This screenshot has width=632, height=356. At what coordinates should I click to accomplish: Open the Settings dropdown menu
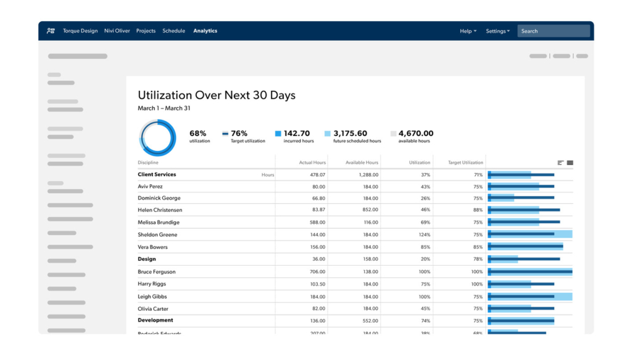tap(497, 31)
